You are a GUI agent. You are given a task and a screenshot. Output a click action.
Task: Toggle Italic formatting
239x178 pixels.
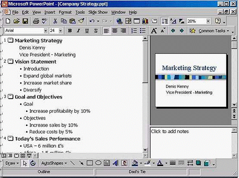tap(78, 31)
